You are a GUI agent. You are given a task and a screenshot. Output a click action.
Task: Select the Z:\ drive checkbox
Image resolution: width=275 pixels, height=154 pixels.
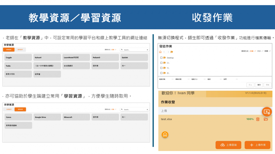coord(161,73)
